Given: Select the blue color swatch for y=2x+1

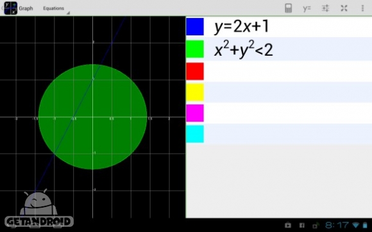Looking at the screenshot, I should tap(195, 26).
